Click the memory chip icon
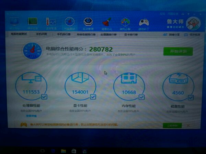This screenshot has height=154, width=206. (129, 78)
